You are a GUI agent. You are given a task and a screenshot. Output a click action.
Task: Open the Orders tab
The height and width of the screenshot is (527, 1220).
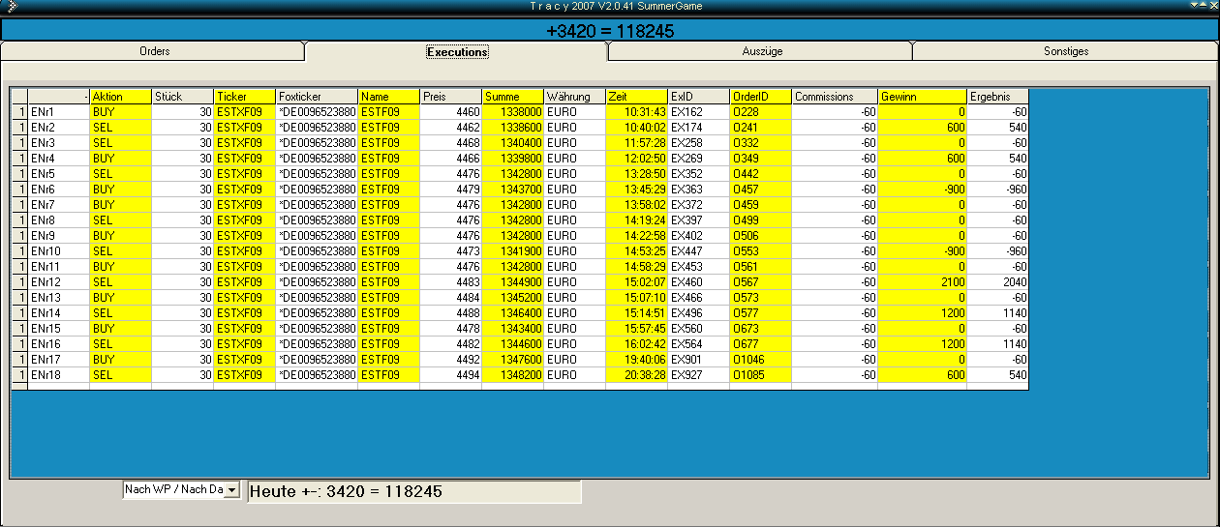click(154, 51)
